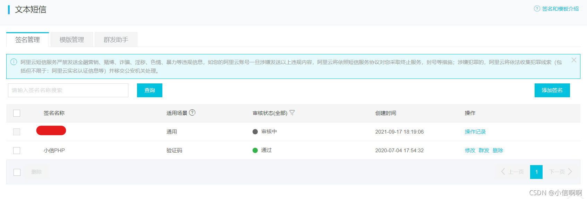Click the 签名和模板介绍 link text
Viewport: 587px width, 199px height.
click(x=560, y=9)
